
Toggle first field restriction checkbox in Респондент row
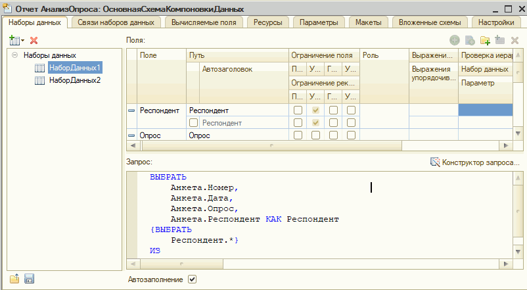tap(298, 110)
